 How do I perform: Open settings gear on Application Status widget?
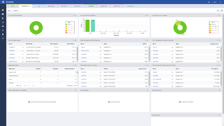(x=76, y=65)
